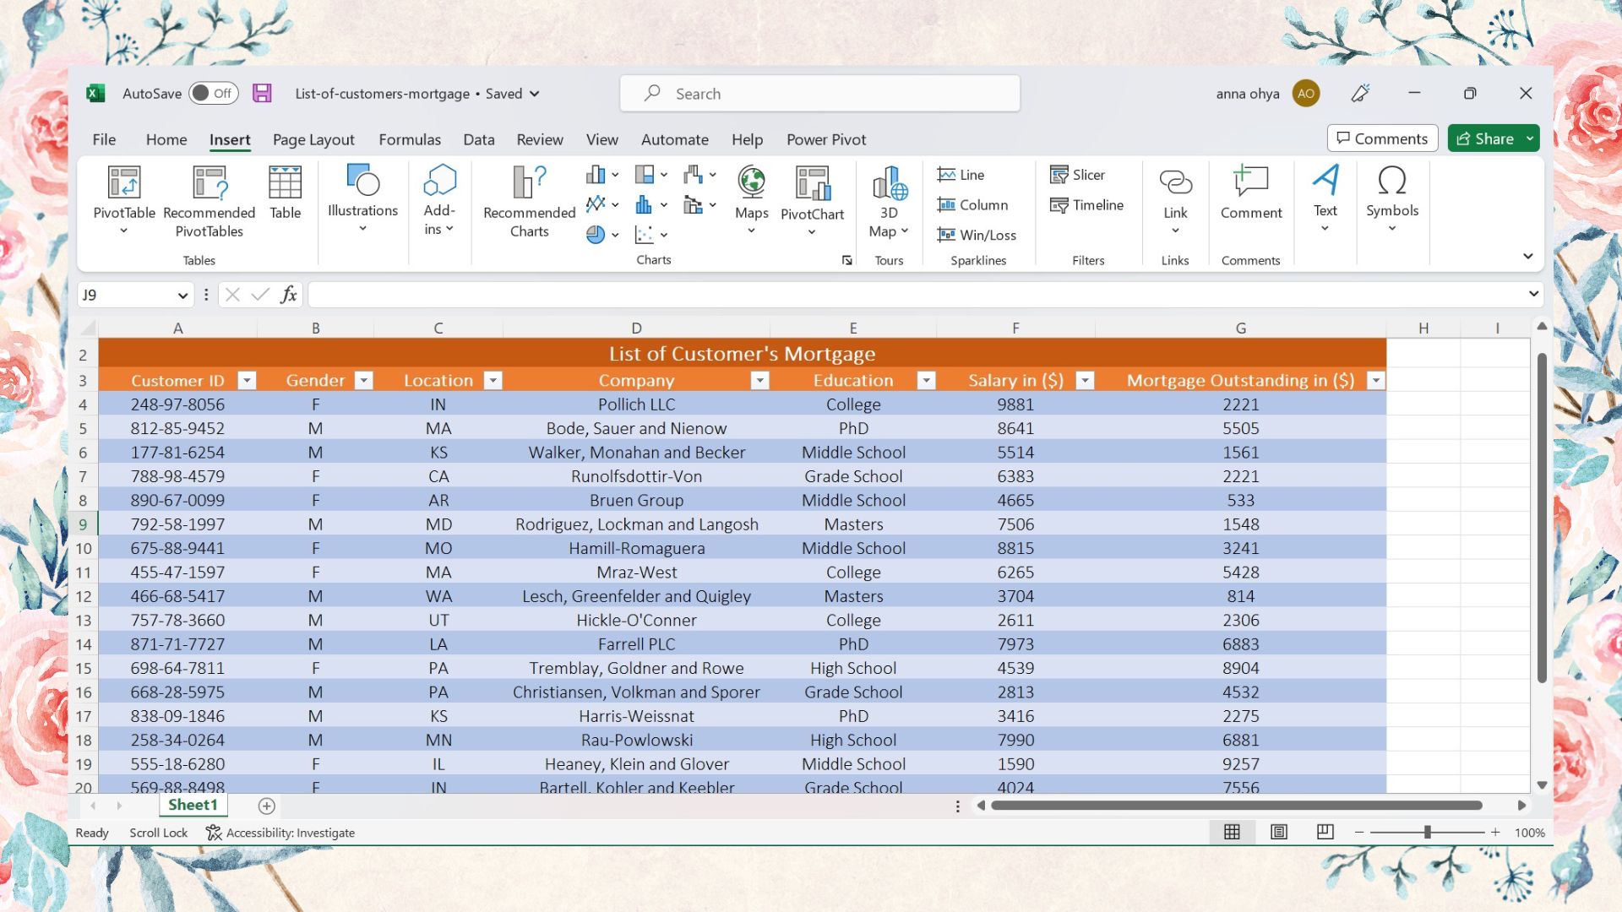
Task: Open the Name Box dropdown arrow
Action: pyautogui.click(x=182, y=295)
